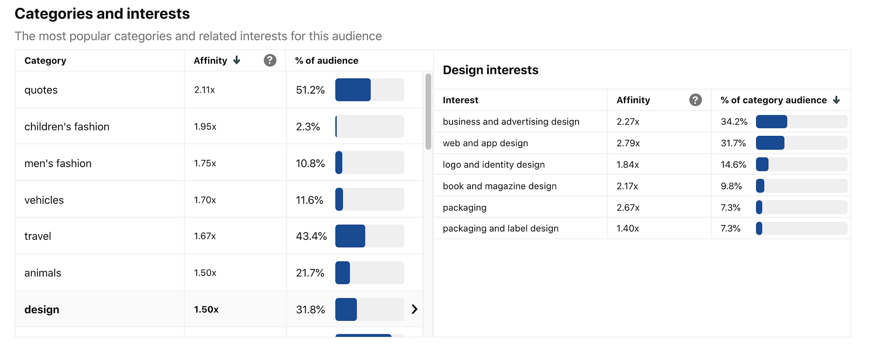This screenshot has width=872, height=350.
Task: Click the vertical scrollbar of category list
Action: 428,111
